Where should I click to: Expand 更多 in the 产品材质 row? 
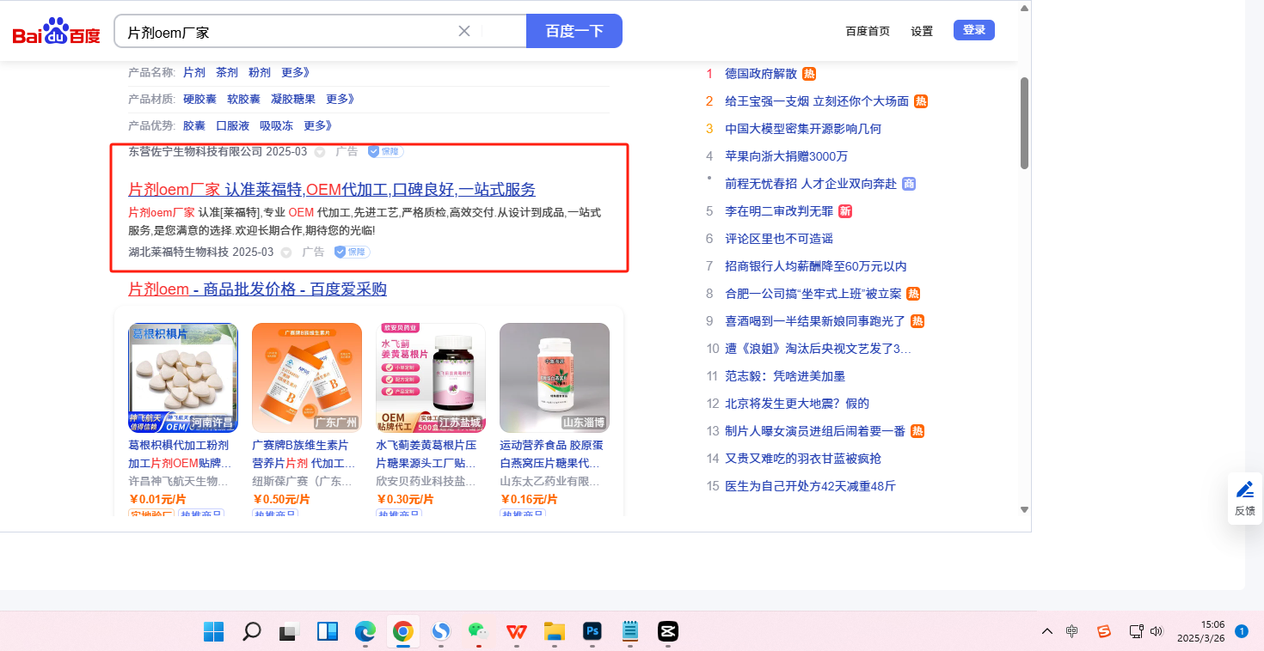click(x=341, y=99)
